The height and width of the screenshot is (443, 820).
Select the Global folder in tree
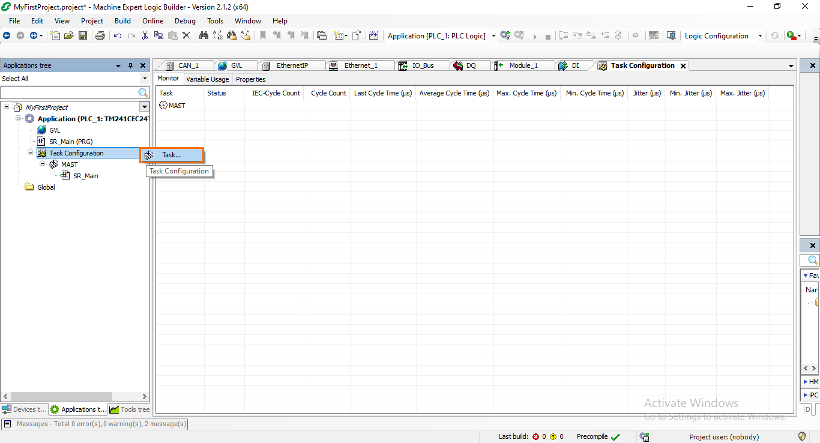click(x=46, y=187)
